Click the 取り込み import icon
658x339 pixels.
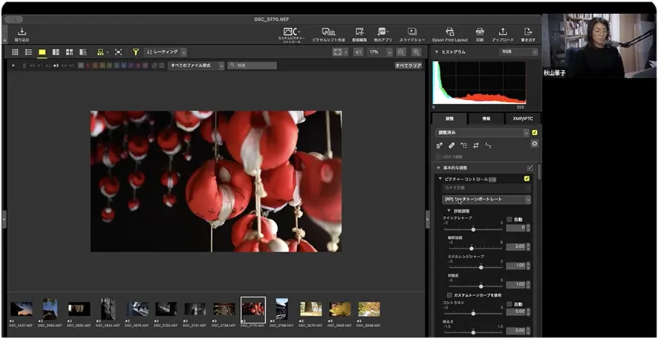[x=22, y=32]
